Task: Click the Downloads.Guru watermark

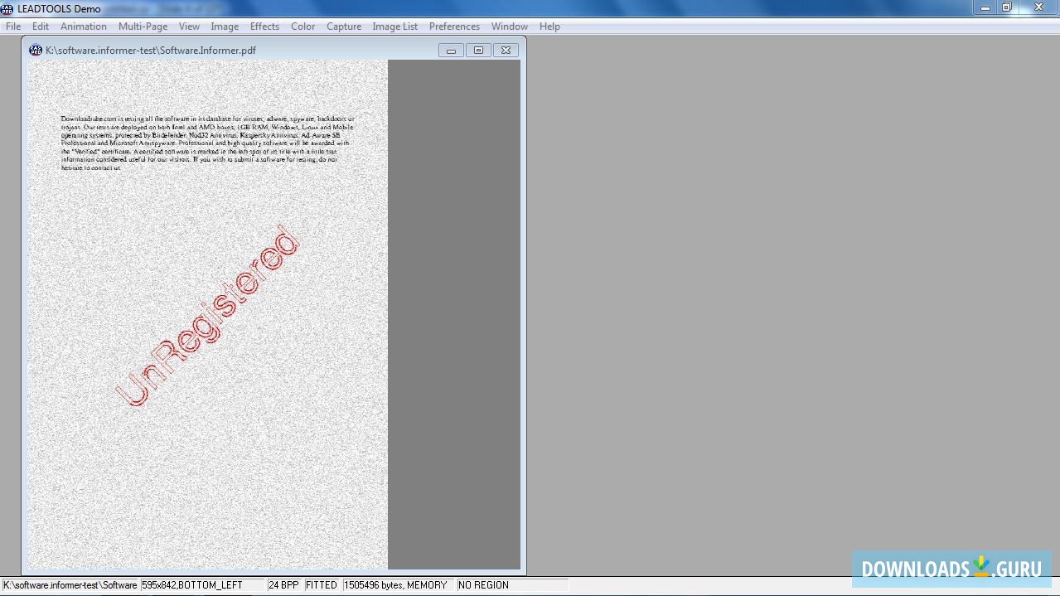Action: [x=951, y=569]
